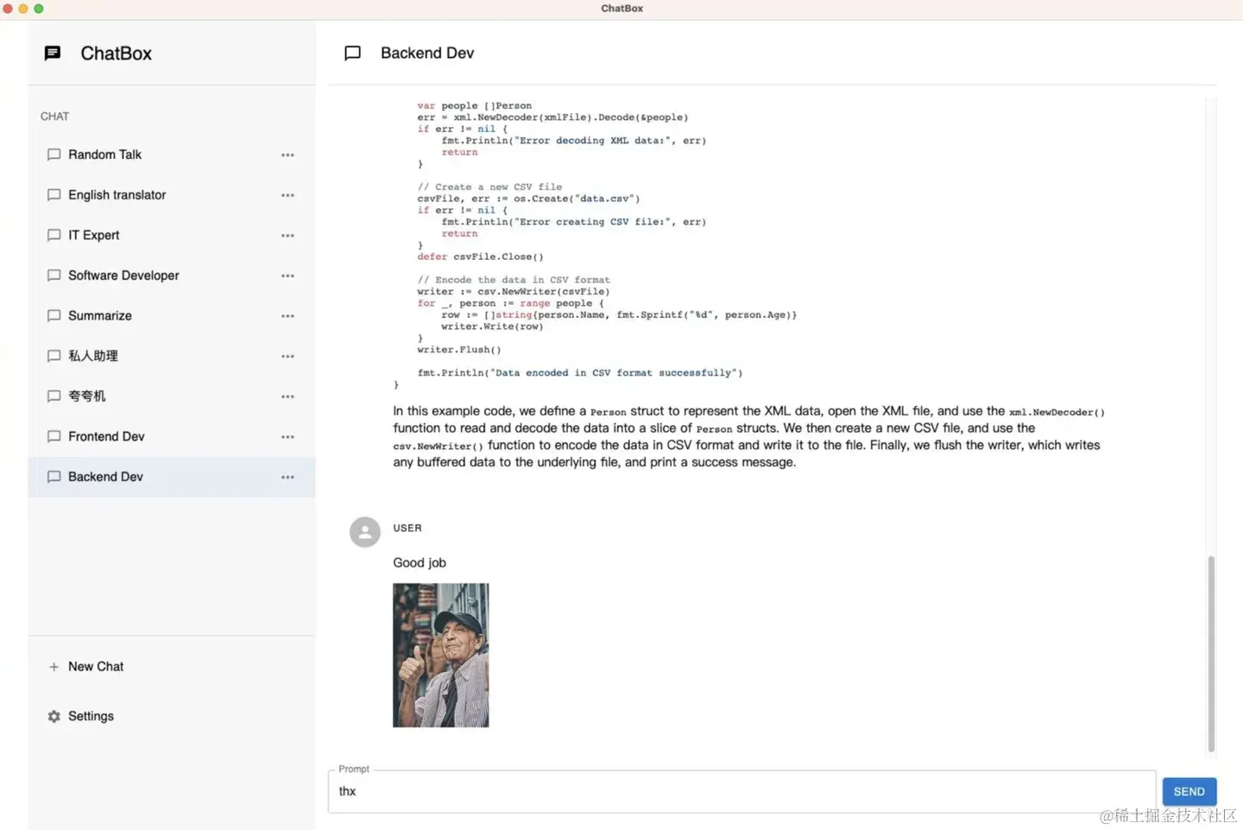Click the Prompt input field
Viewport: 1243px width, 830px height.
(741, 792)
